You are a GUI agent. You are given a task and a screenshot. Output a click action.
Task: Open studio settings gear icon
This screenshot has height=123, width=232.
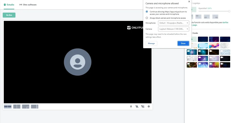click(149, 106)
